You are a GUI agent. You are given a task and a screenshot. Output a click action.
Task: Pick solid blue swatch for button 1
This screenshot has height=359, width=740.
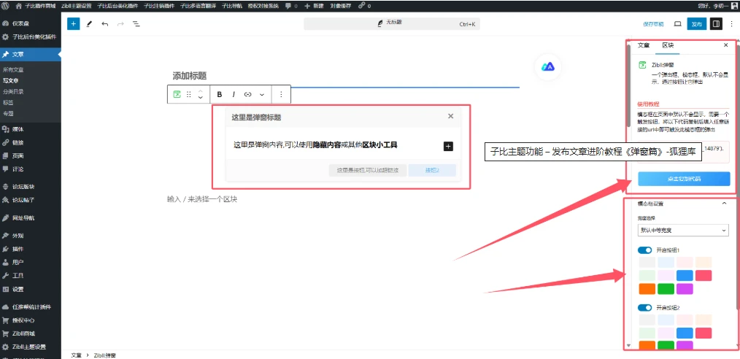click(x=685, y=276)
